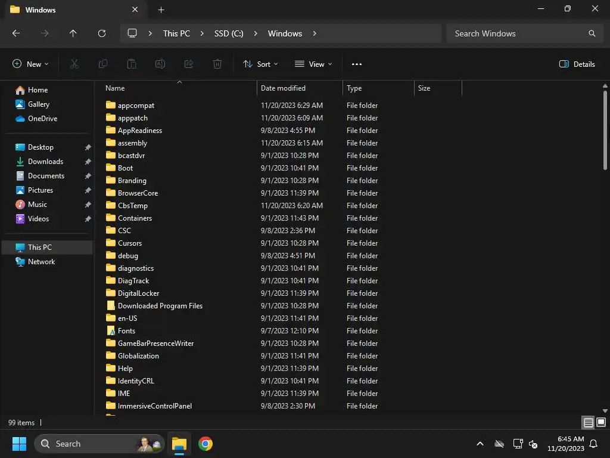Open the New dropdown menu

(x=30, y=64)
